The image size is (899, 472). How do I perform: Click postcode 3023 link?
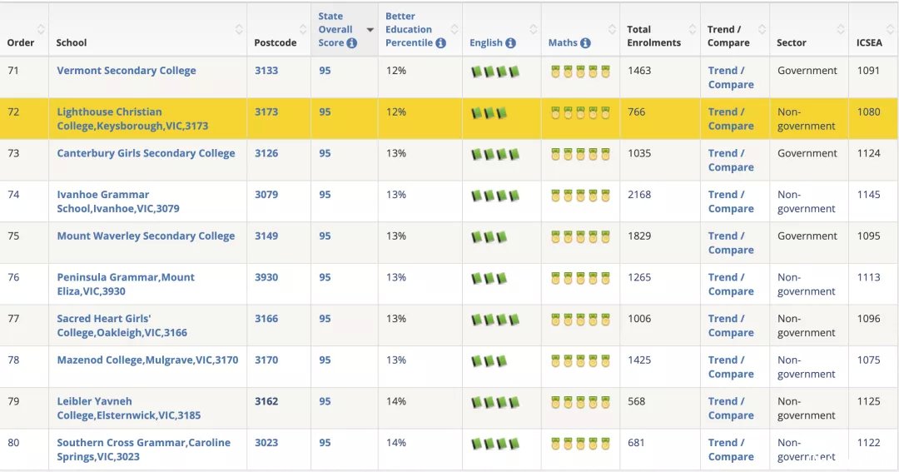click(x=266, y=442)
